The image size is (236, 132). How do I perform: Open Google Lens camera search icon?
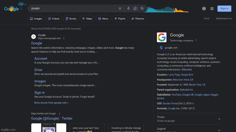(x=135, y=8)
